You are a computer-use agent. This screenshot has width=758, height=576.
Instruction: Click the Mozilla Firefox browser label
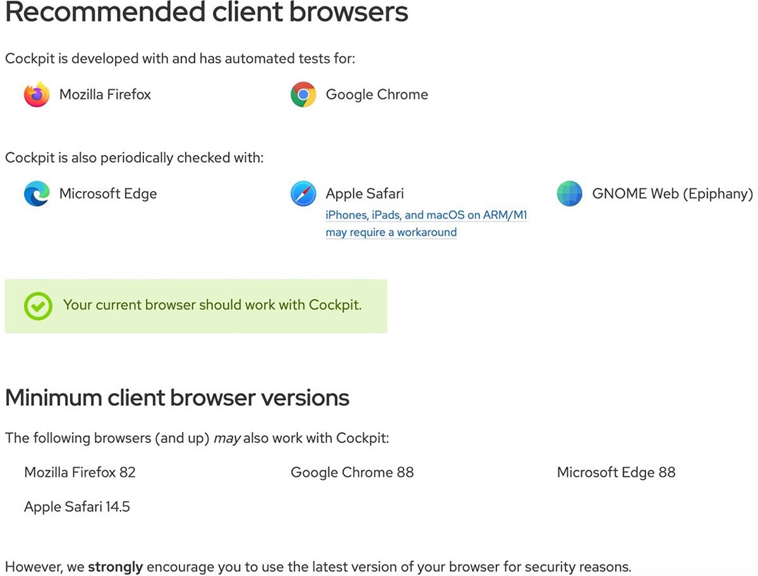pos(105,95)
